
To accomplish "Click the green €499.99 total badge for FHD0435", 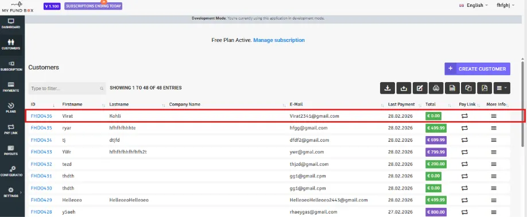I will (436, 128).
